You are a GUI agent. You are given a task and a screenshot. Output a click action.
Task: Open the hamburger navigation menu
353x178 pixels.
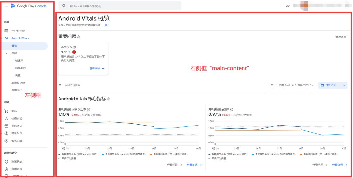(x=6, y=6)
